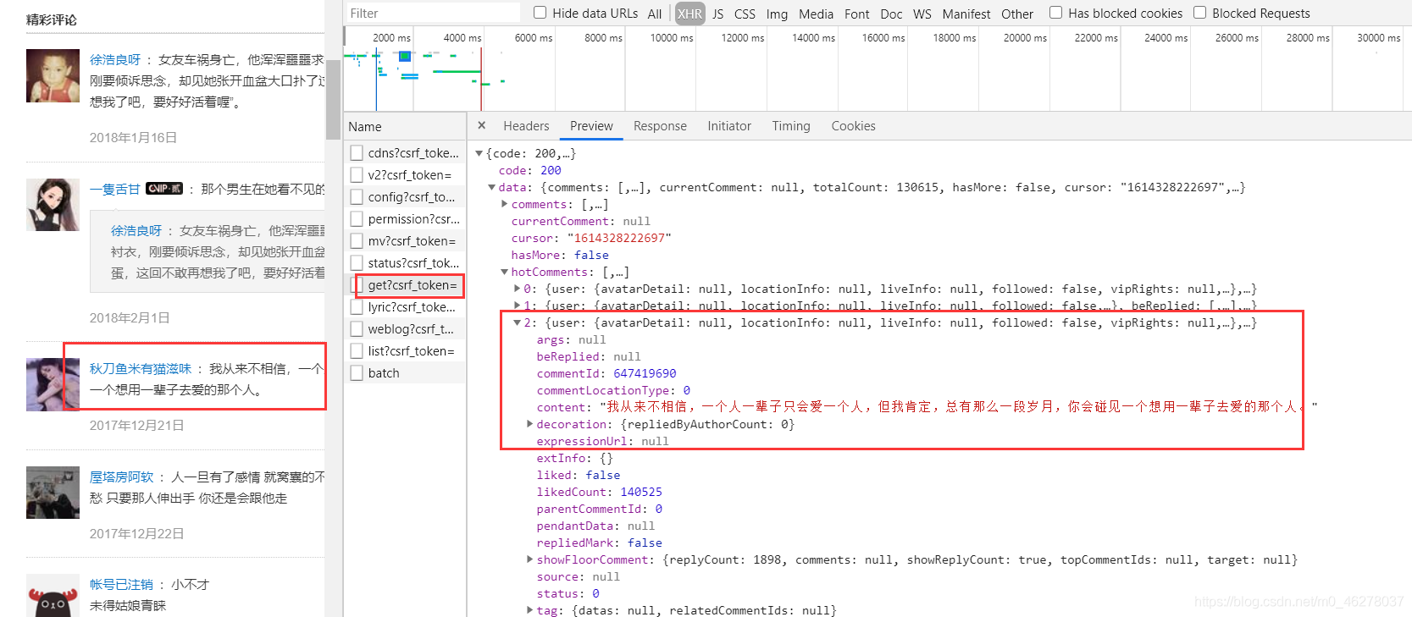Enable Blocked Requests filter

1199,13
